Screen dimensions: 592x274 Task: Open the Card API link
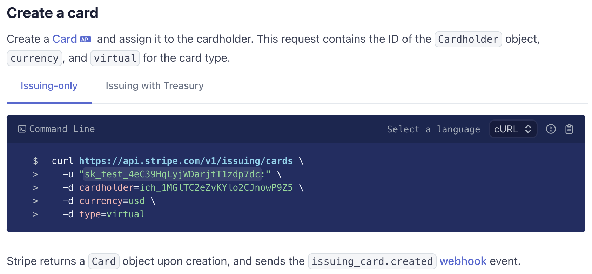click(x=65, y=39)
